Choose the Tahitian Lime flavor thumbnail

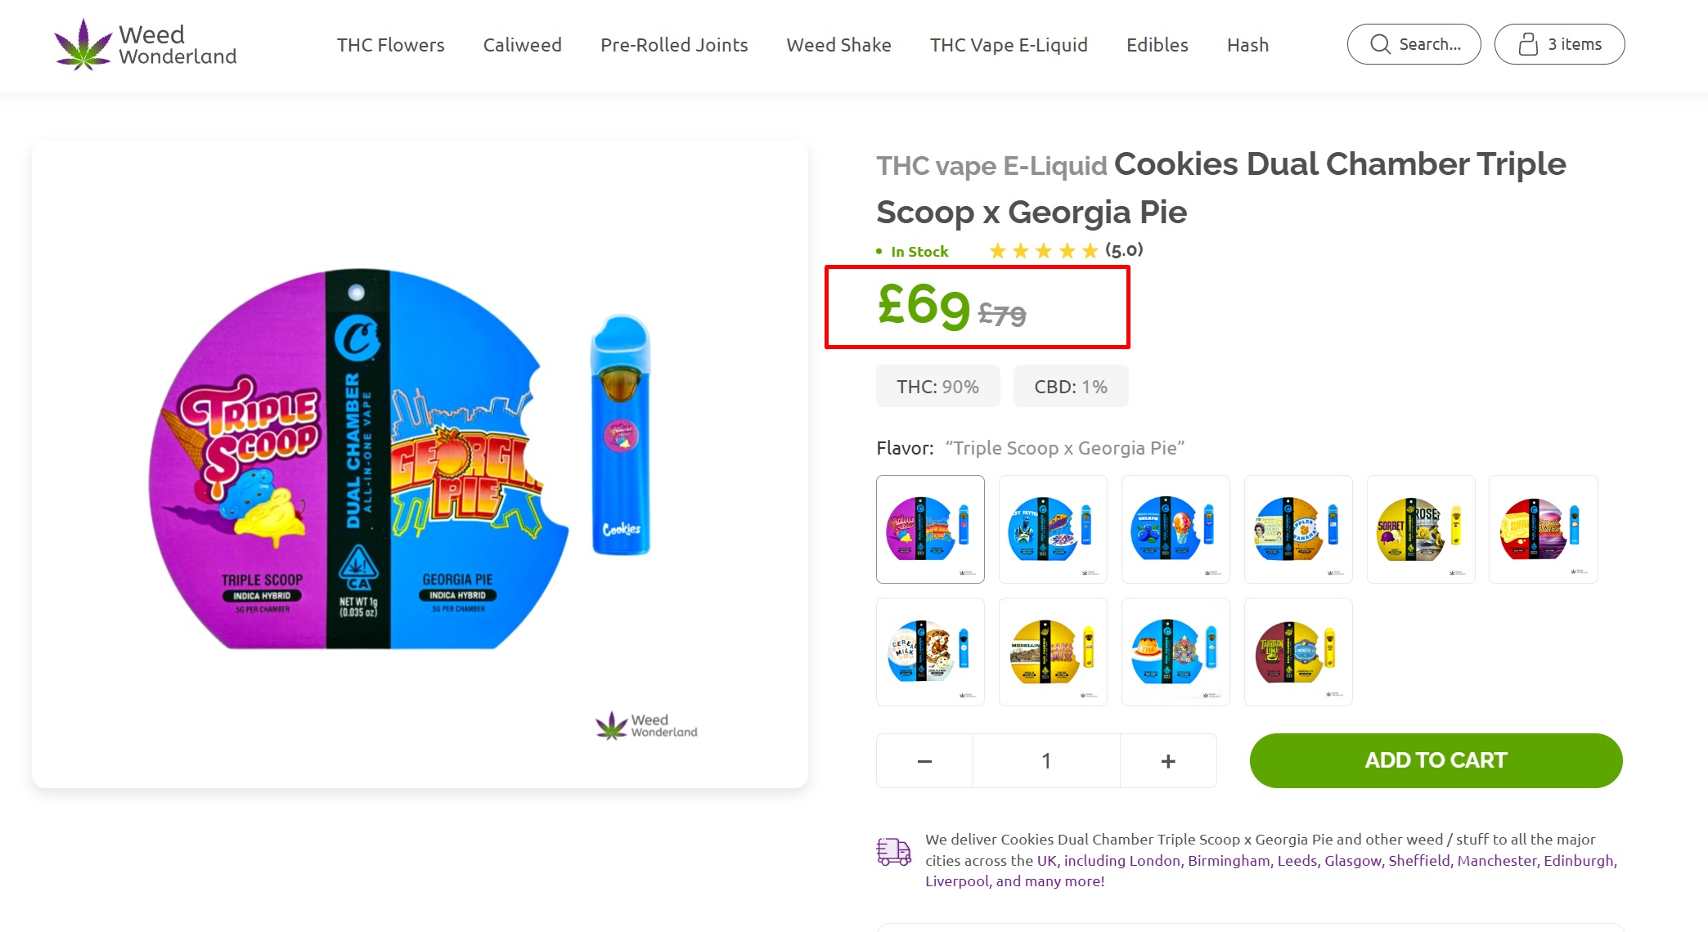1298,652
